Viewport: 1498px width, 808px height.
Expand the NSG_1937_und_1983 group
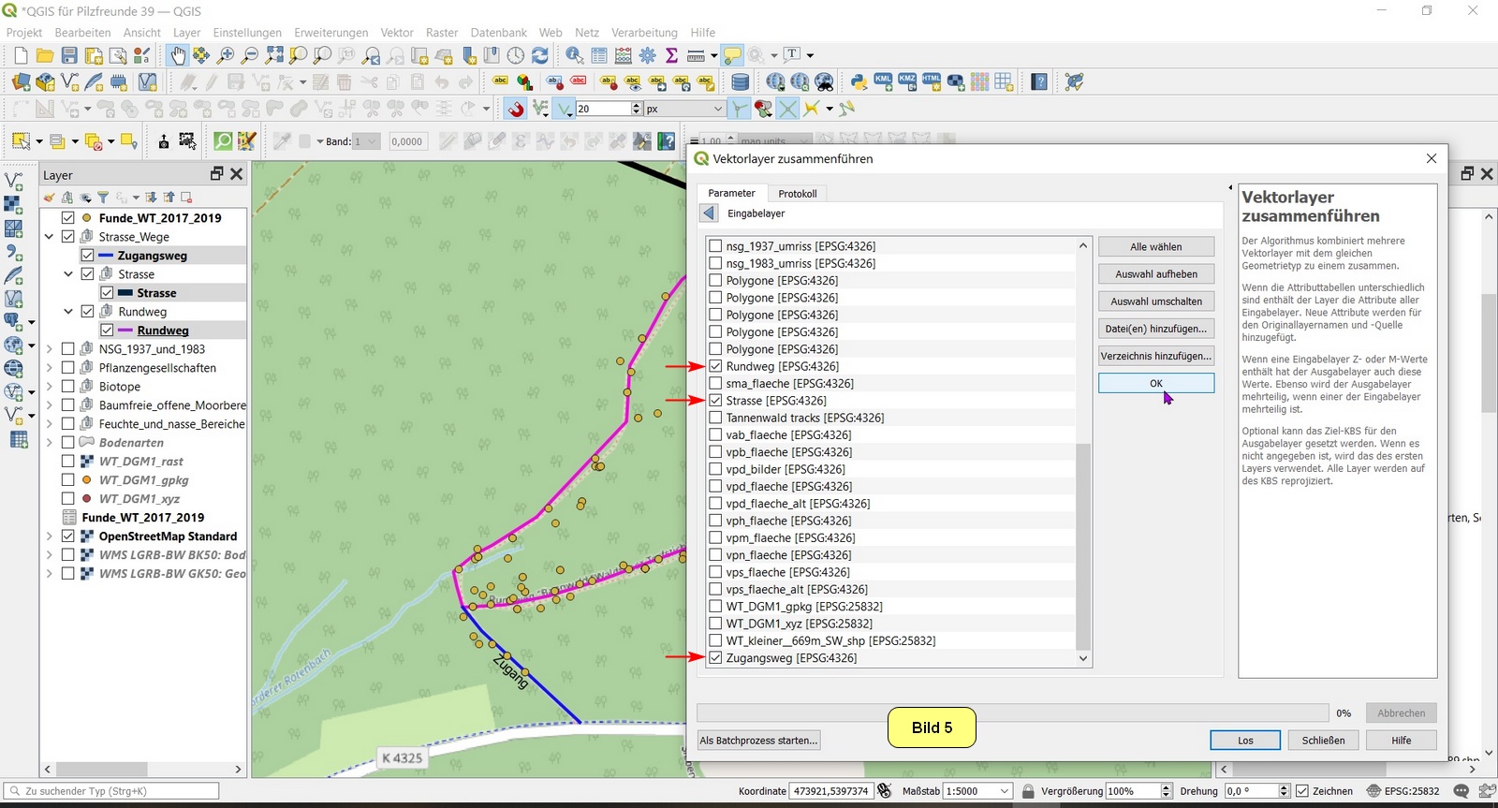pyautogui.click(x=49, y=349)
